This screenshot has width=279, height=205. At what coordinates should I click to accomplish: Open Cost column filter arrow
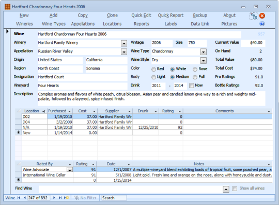[x=95, y=111]
